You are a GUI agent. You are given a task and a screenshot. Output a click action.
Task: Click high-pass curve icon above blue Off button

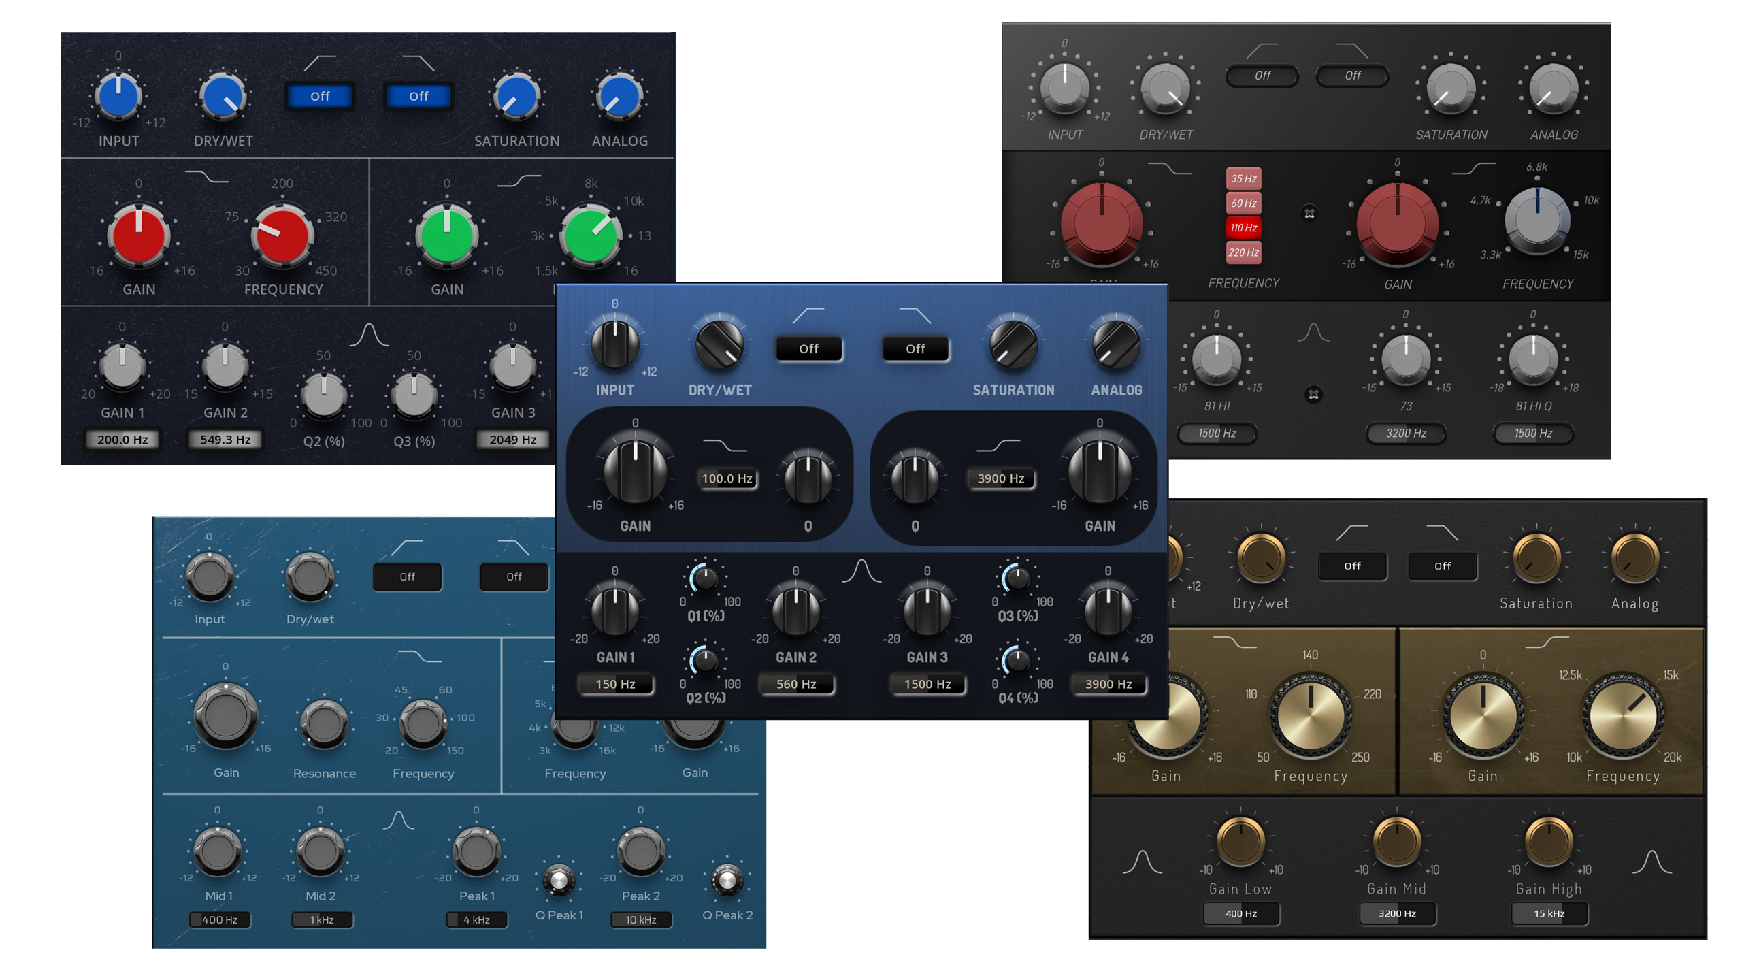pyautogui.click(x=319, y=63)
